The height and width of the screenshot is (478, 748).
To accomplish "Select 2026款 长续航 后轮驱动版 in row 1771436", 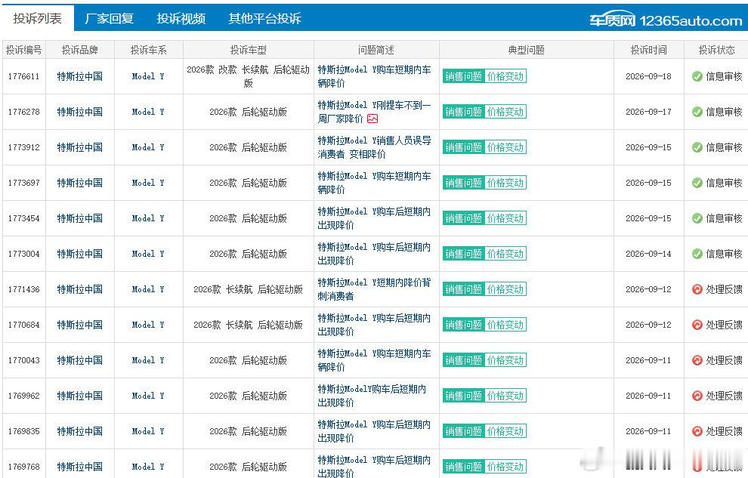I will 248,289.
